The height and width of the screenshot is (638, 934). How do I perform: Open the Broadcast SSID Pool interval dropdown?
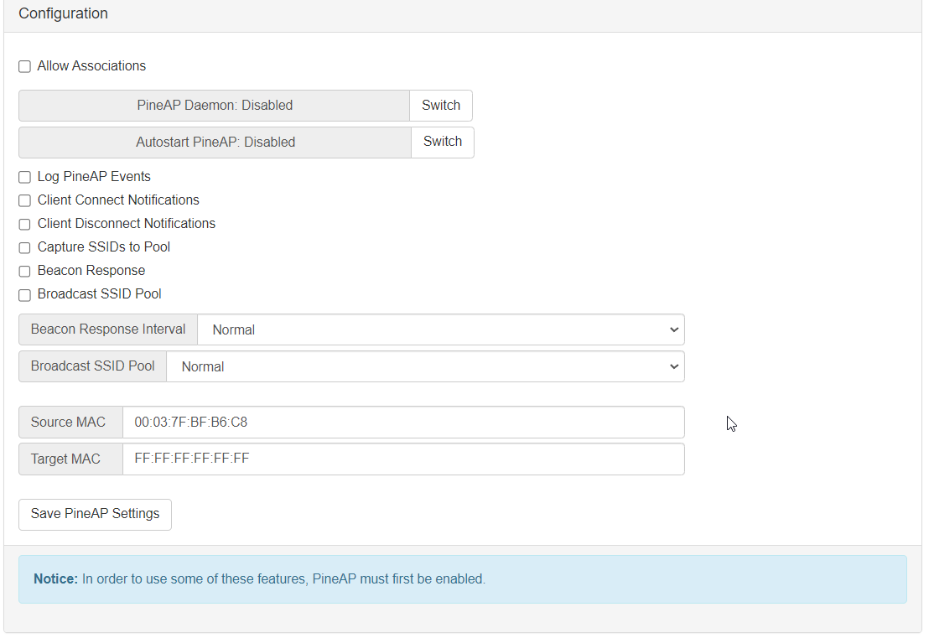(425, 366)
